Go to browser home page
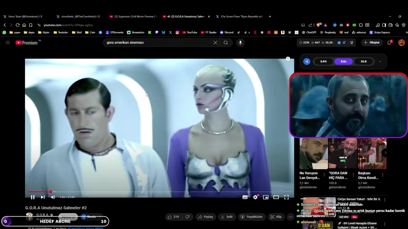Image resolution: width=408 pixels, height=229 pixels. [x=24, y=25]
